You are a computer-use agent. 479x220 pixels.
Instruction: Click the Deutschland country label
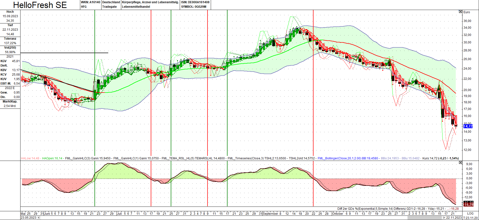pyautogui.click(x=111, y=2)
